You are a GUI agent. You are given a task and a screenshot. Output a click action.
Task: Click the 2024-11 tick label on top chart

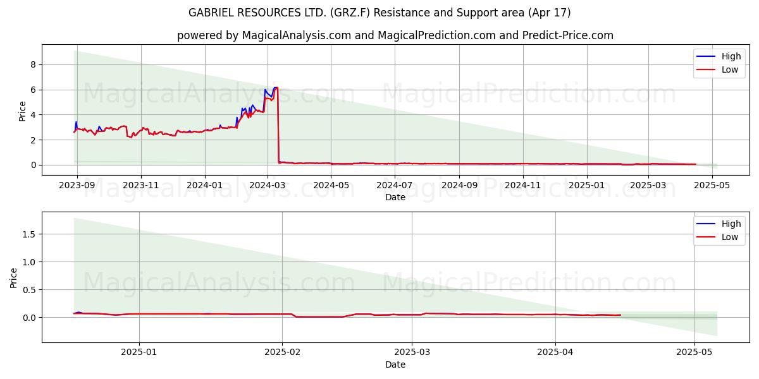tap(523, 186)
